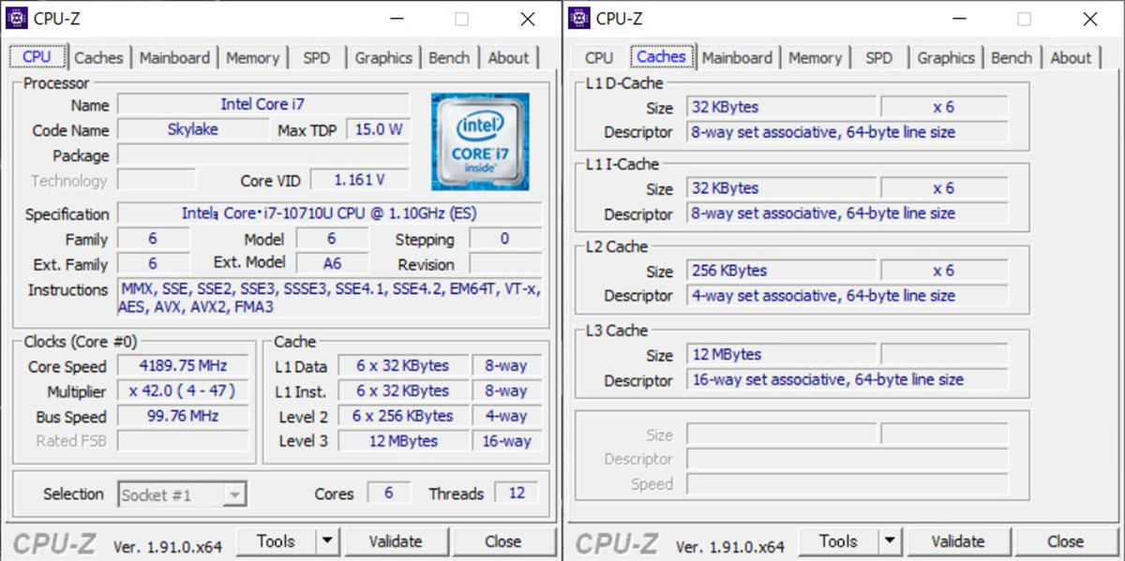Switch to Mainboard tab in left window
The image size is (1125, 561).
(174, 57)
